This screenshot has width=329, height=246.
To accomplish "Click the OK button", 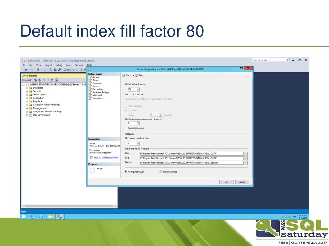I will pyautogui.click(x=226, y=182).
